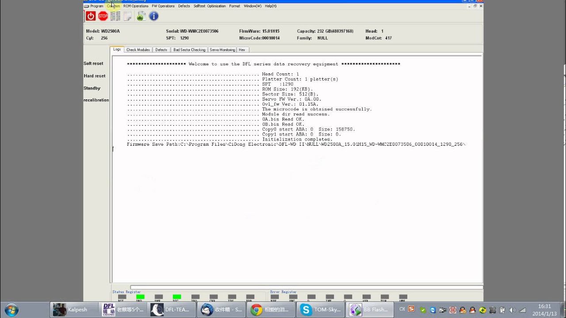Click the document pages toolbar icon

pyautogui.click(x=127, y=16)
